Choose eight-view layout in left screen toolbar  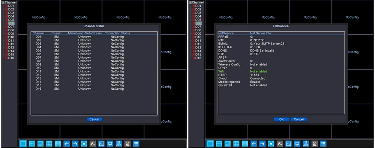click(x=40, y=144)
